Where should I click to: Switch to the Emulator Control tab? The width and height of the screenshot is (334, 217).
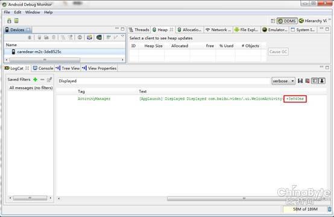(x=274, y=29)
